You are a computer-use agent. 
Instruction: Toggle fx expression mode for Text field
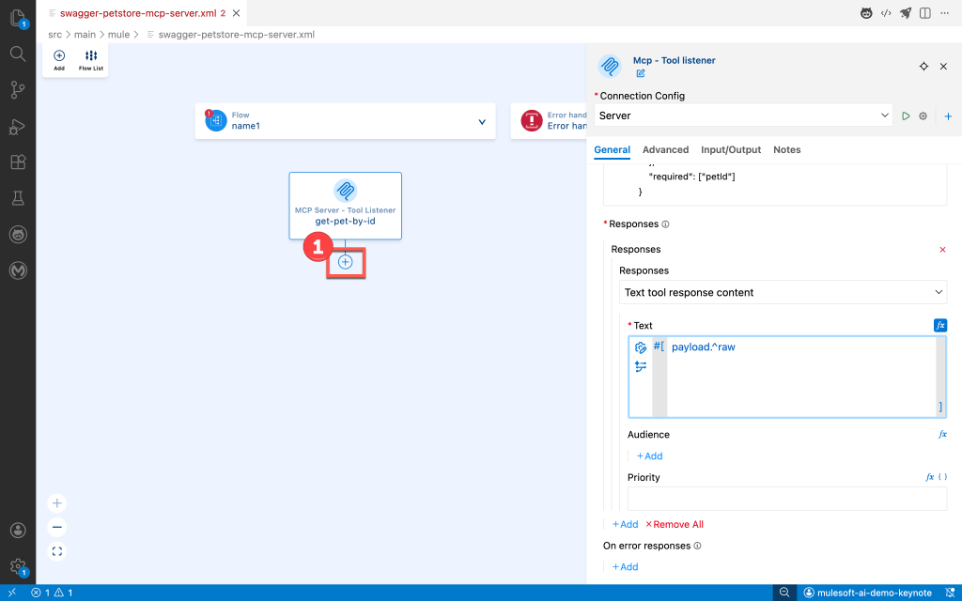pos(939,325)
